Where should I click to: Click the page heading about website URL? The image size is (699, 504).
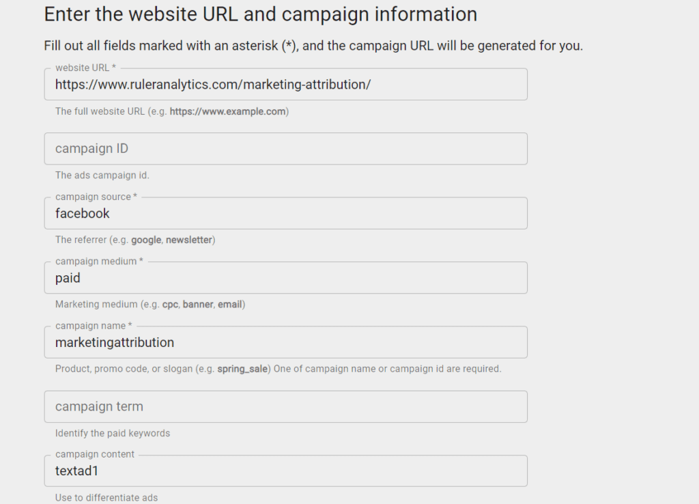[x=260, y=14]
